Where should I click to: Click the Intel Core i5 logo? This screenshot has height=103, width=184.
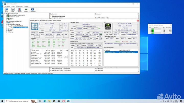35,26
